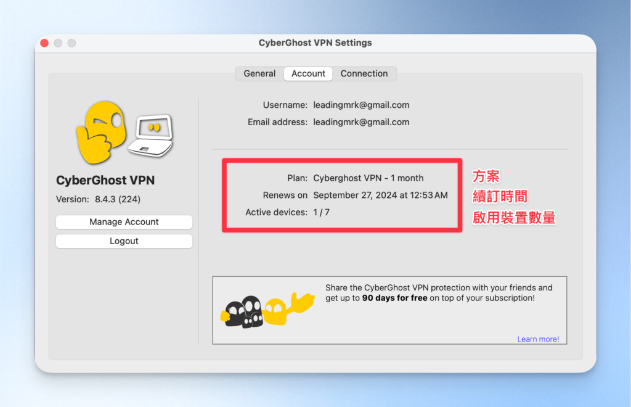Click the 90 days for free text
Viewport: 631px width, 407px height.
coord(394,298)
